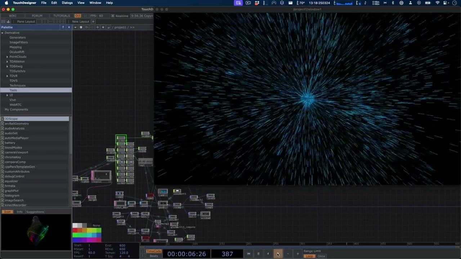Collapse the Derivative tree folder
Screen dimensions: 461x259
pyautogui.click(x=2, y=33)
